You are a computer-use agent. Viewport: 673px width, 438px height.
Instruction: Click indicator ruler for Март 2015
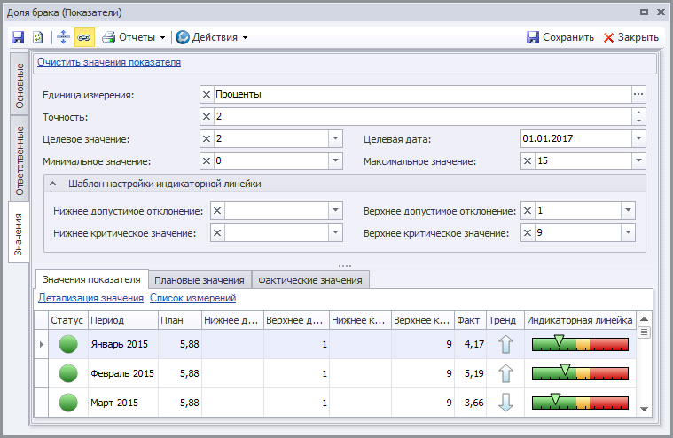coord(580,402)
